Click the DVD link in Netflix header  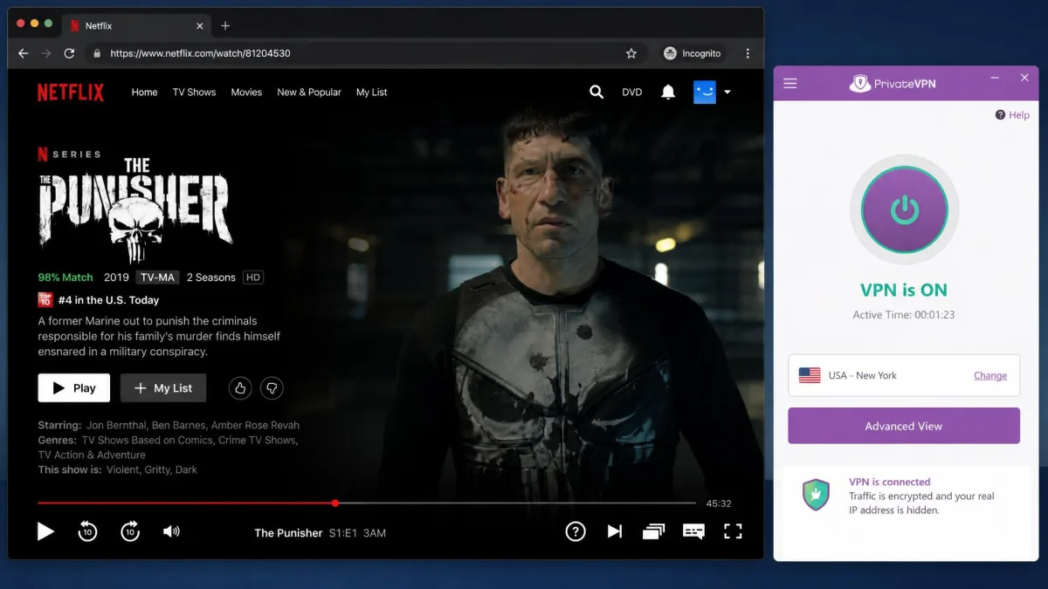632,92
